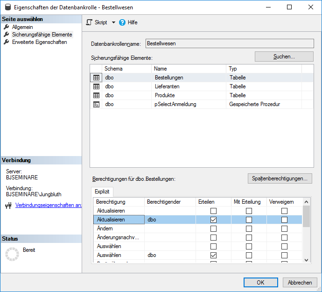Click the Datenbankrollenname text field
This screenshot has width=322, height=292.
tap(229, 43)
